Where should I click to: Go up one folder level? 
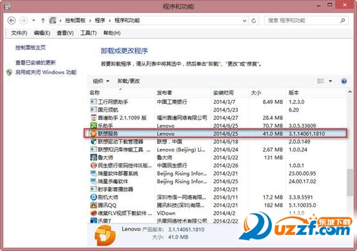click(43, 21)
